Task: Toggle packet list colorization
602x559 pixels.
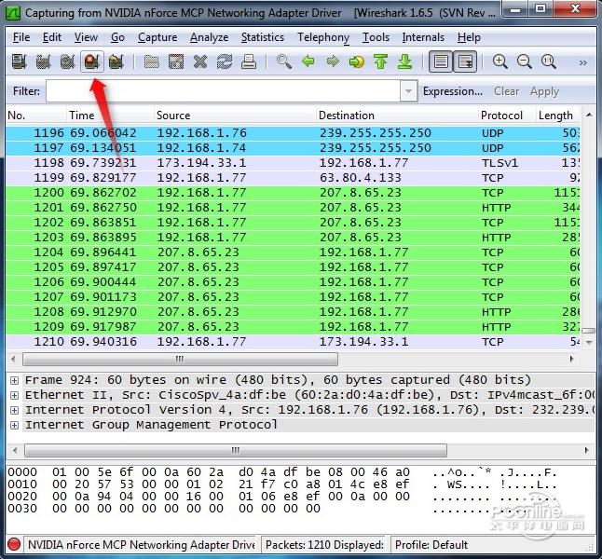Action: point(440,62)
